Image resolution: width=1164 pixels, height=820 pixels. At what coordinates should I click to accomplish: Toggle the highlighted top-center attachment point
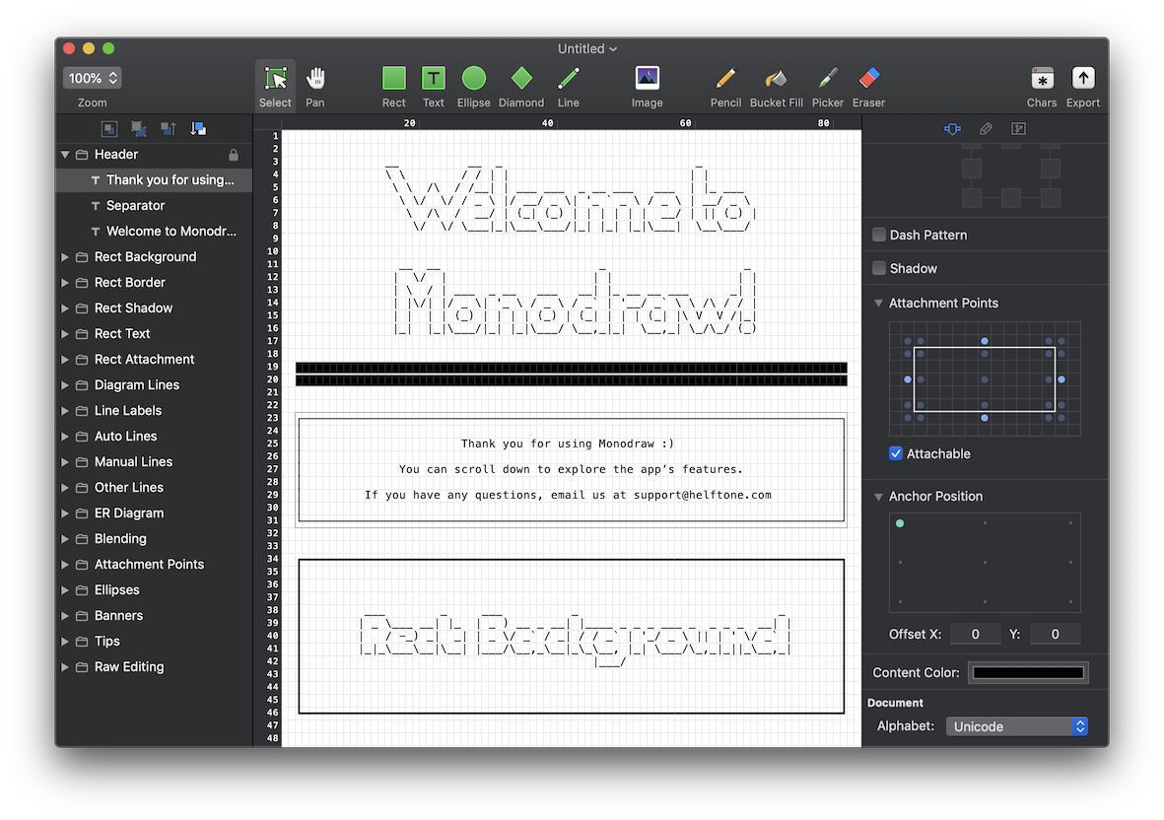[985, 341]
